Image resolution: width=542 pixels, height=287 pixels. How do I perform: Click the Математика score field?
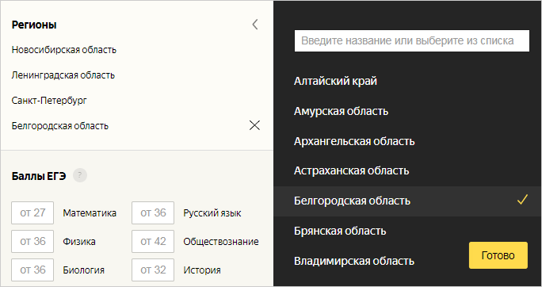32,212
